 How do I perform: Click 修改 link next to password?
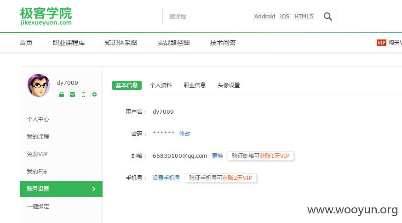pyautogui.click(x=184, y=134)
